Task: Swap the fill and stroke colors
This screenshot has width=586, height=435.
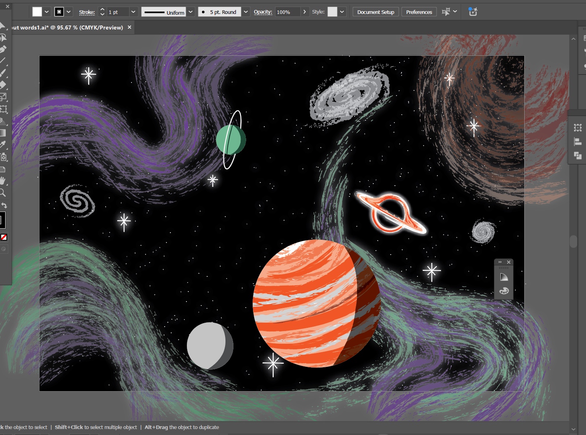Action: coord(4,206)
